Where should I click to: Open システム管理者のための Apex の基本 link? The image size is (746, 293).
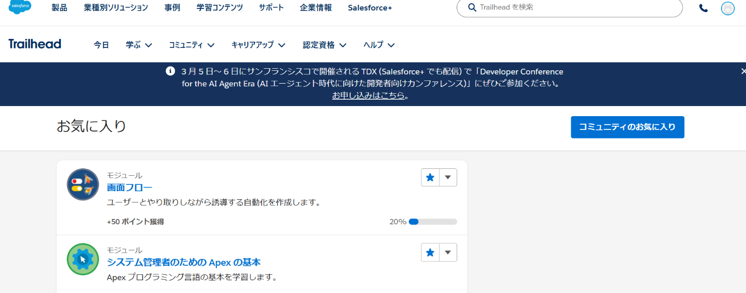184,262
